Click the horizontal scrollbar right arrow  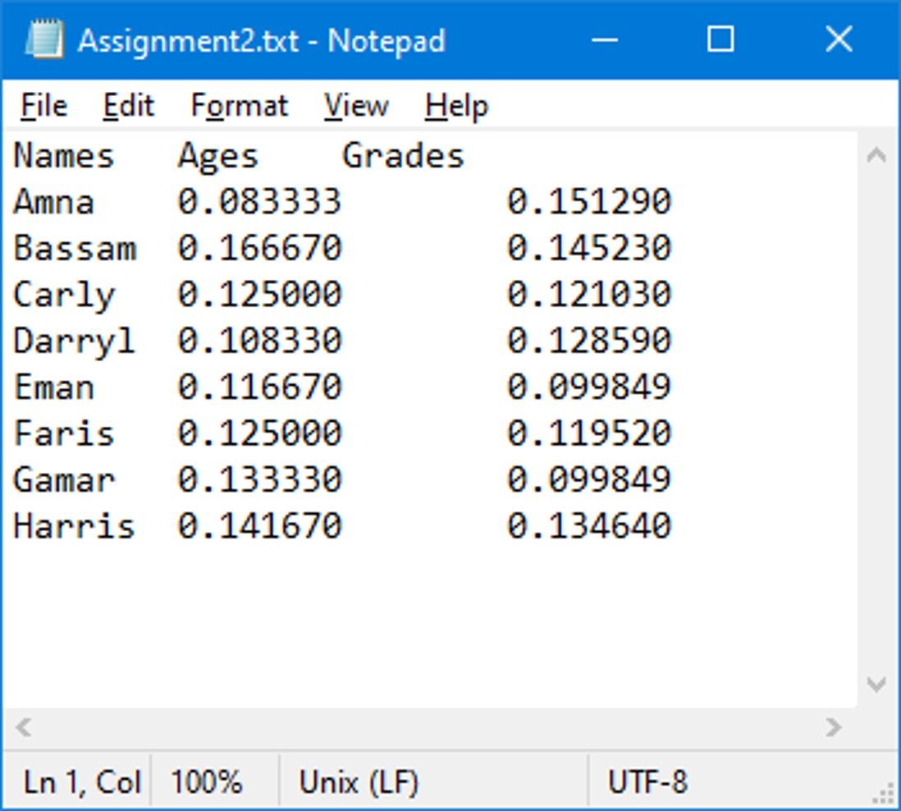click(833, 727)
